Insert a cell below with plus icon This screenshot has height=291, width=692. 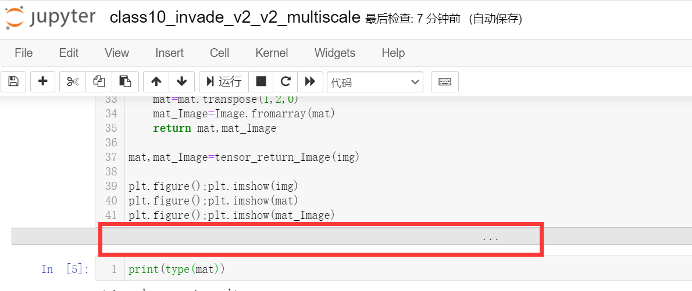click(42, 82)
